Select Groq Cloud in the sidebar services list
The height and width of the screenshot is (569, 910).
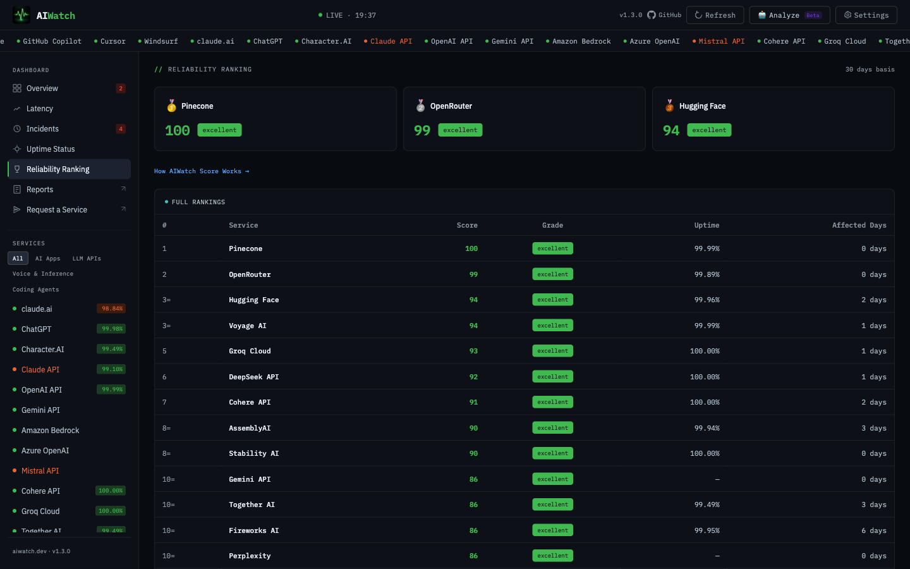pyautogui.click(x=69, y=511)
